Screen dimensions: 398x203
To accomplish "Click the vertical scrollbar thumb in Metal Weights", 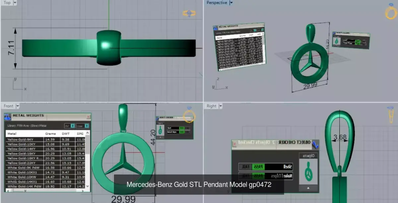I will (x=88, y=144).
